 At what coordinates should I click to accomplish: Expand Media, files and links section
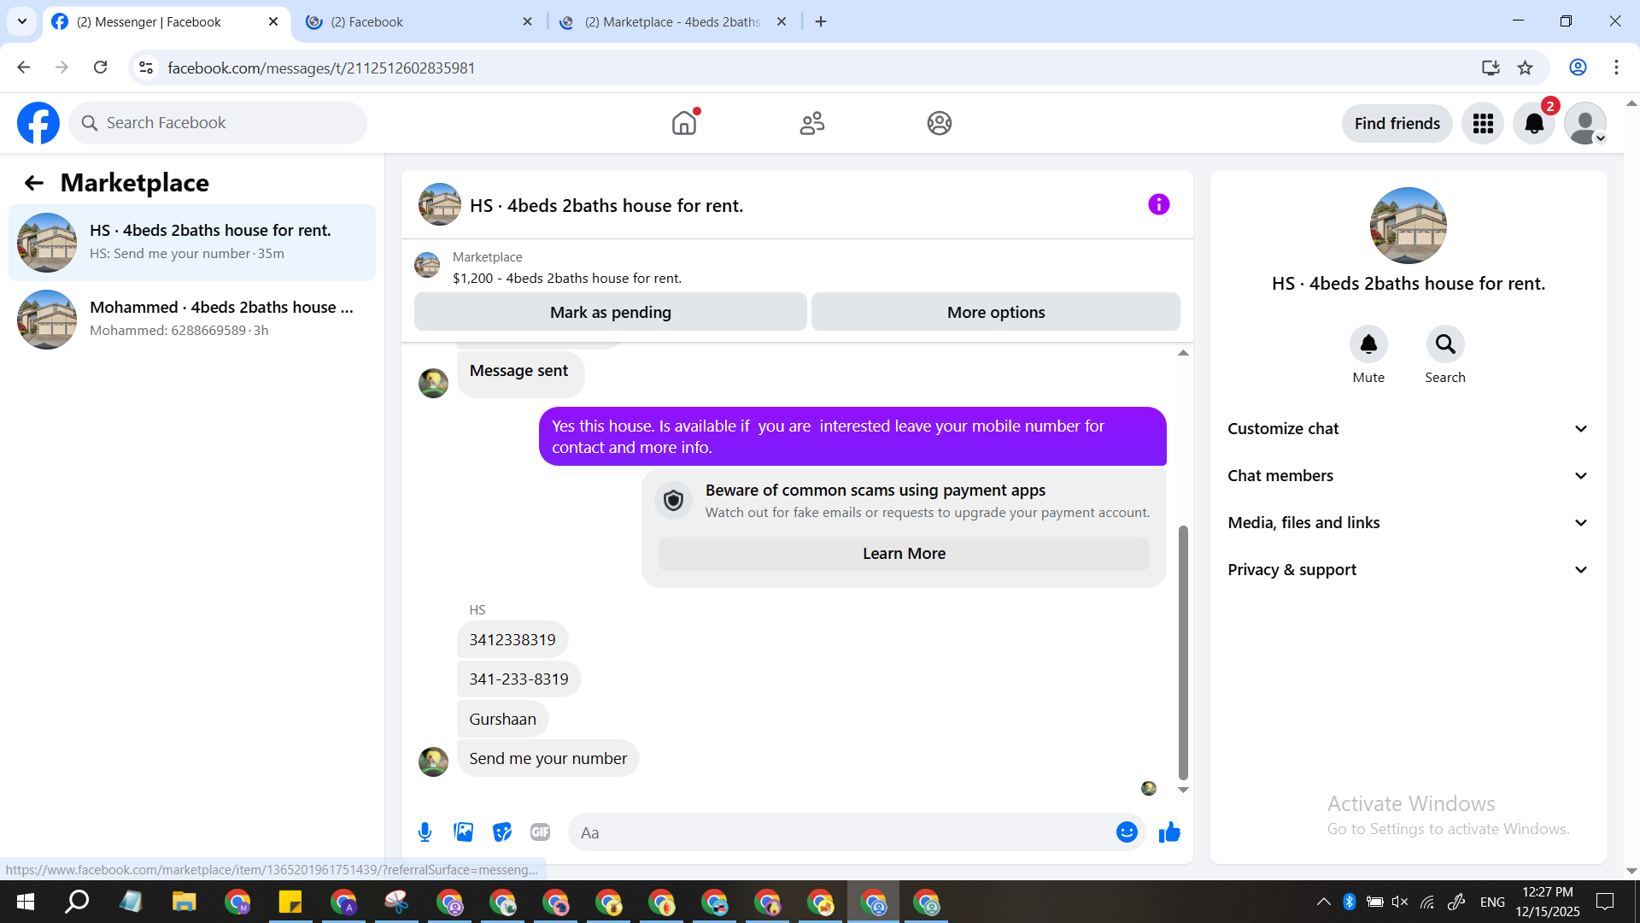click(1408, 522)
